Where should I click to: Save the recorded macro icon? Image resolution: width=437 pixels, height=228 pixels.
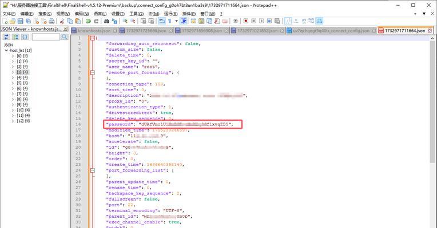coord(277,21)
